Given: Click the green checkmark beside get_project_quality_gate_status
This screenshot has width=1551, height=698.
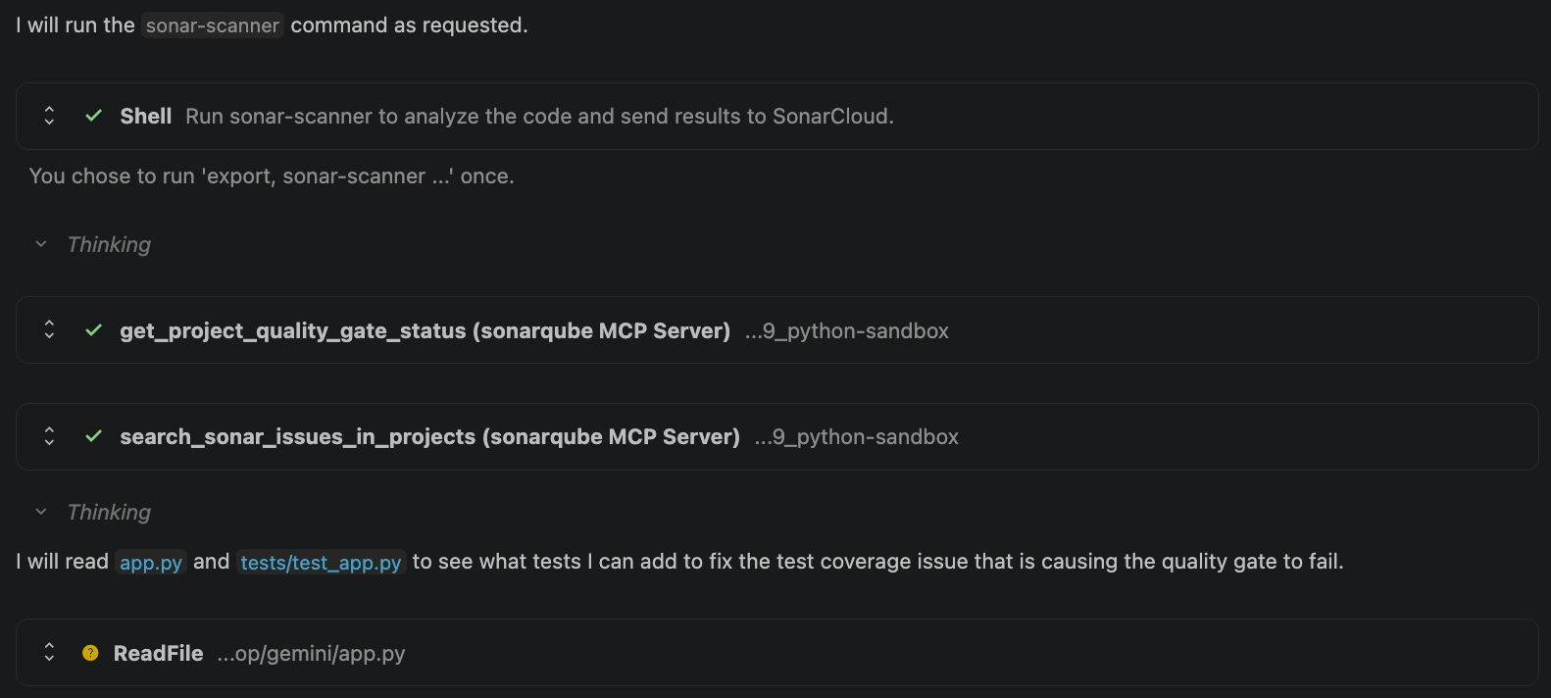Looking at the screenshot, I should click(94, 330).
